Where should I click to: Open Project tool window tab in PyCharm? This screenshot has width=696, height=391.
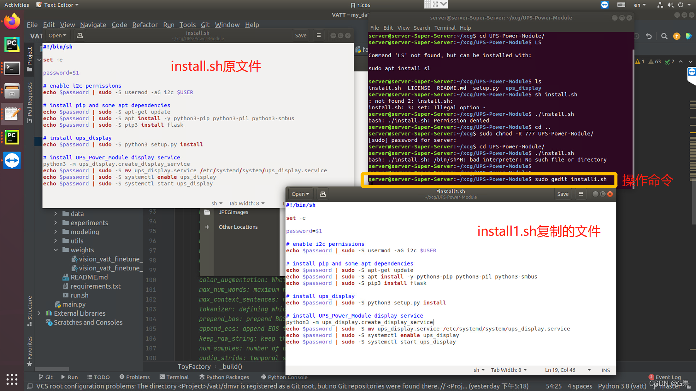click(30, 59)
